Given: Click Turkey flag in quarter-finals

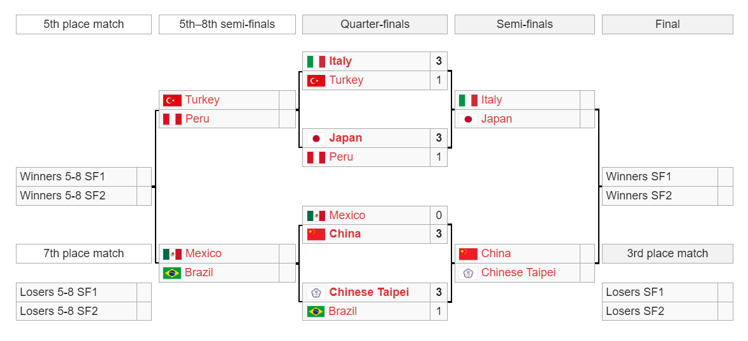Looking at the screenshot, I should pyautogui.click(x=316, y=81).
